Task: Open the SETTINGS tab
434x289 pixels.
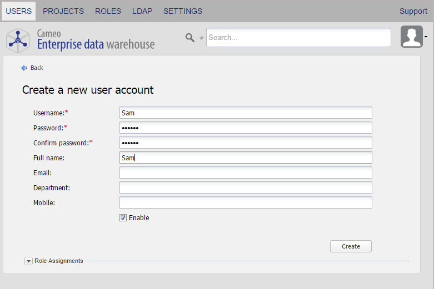Action: click(x=183, y=11)
